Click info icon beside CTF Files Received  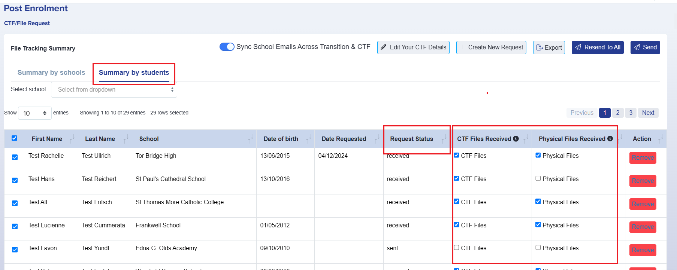pyautogui.click(x=516, y=139)
